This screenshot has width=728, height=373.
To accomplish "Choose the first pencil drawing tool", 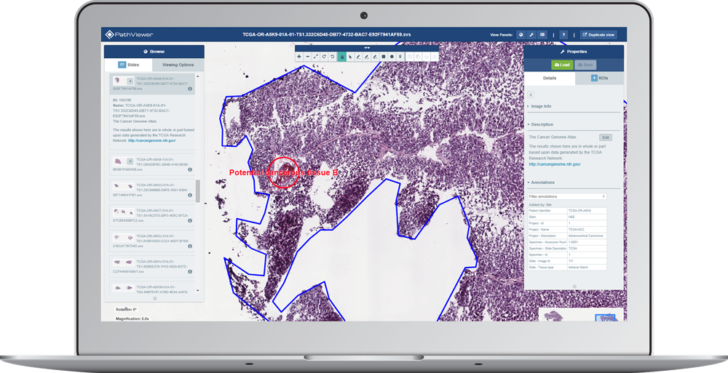I will coord(358,57).
